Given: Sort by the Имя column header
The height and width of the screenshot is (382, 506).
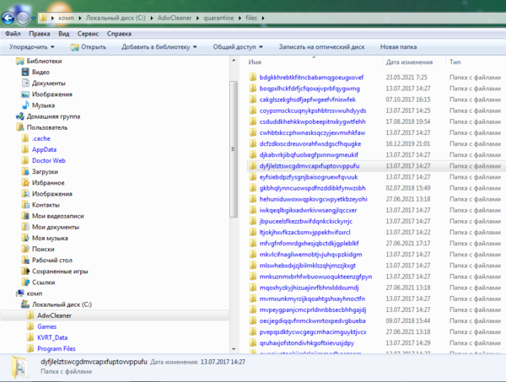Looking at the screenshot, I should [x=255, y=62].
